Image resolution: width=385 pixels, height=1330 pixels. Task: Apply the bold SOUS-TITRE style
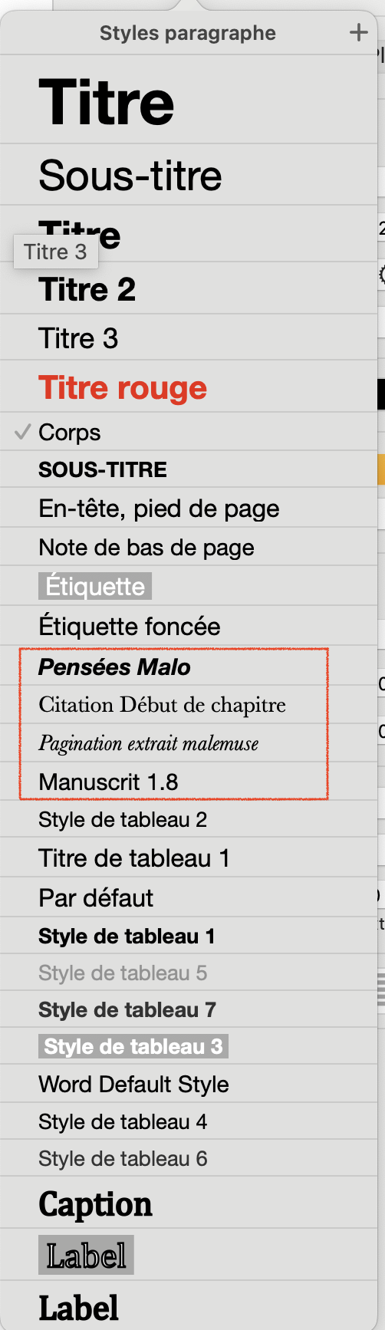(189, 469)
